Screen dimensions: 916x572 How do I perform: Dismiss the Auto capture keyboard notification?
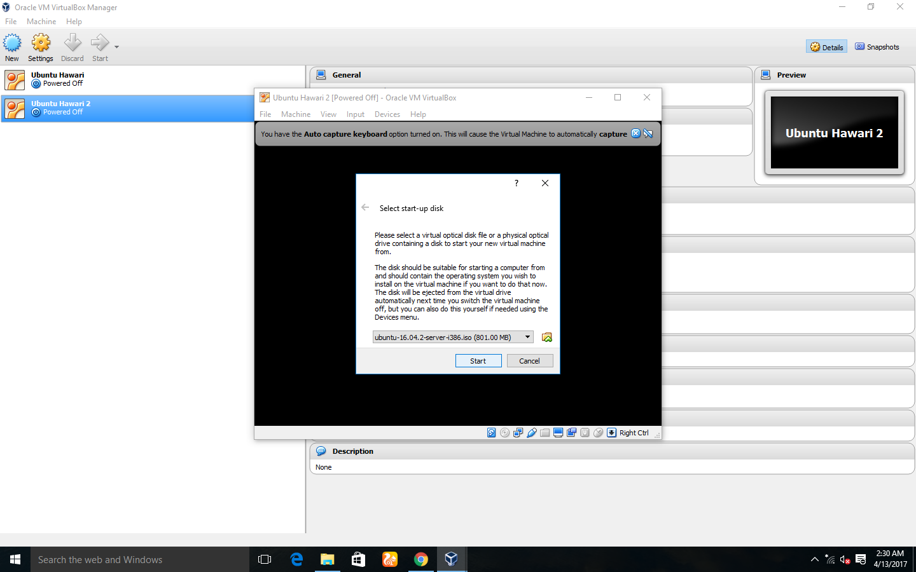[635, 133]
